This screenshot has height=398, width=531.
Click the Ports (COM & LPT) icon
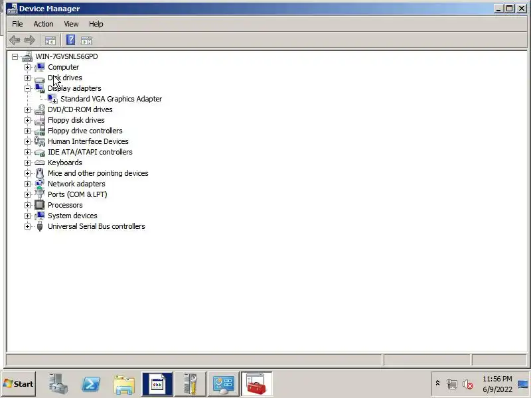point(40,194)
